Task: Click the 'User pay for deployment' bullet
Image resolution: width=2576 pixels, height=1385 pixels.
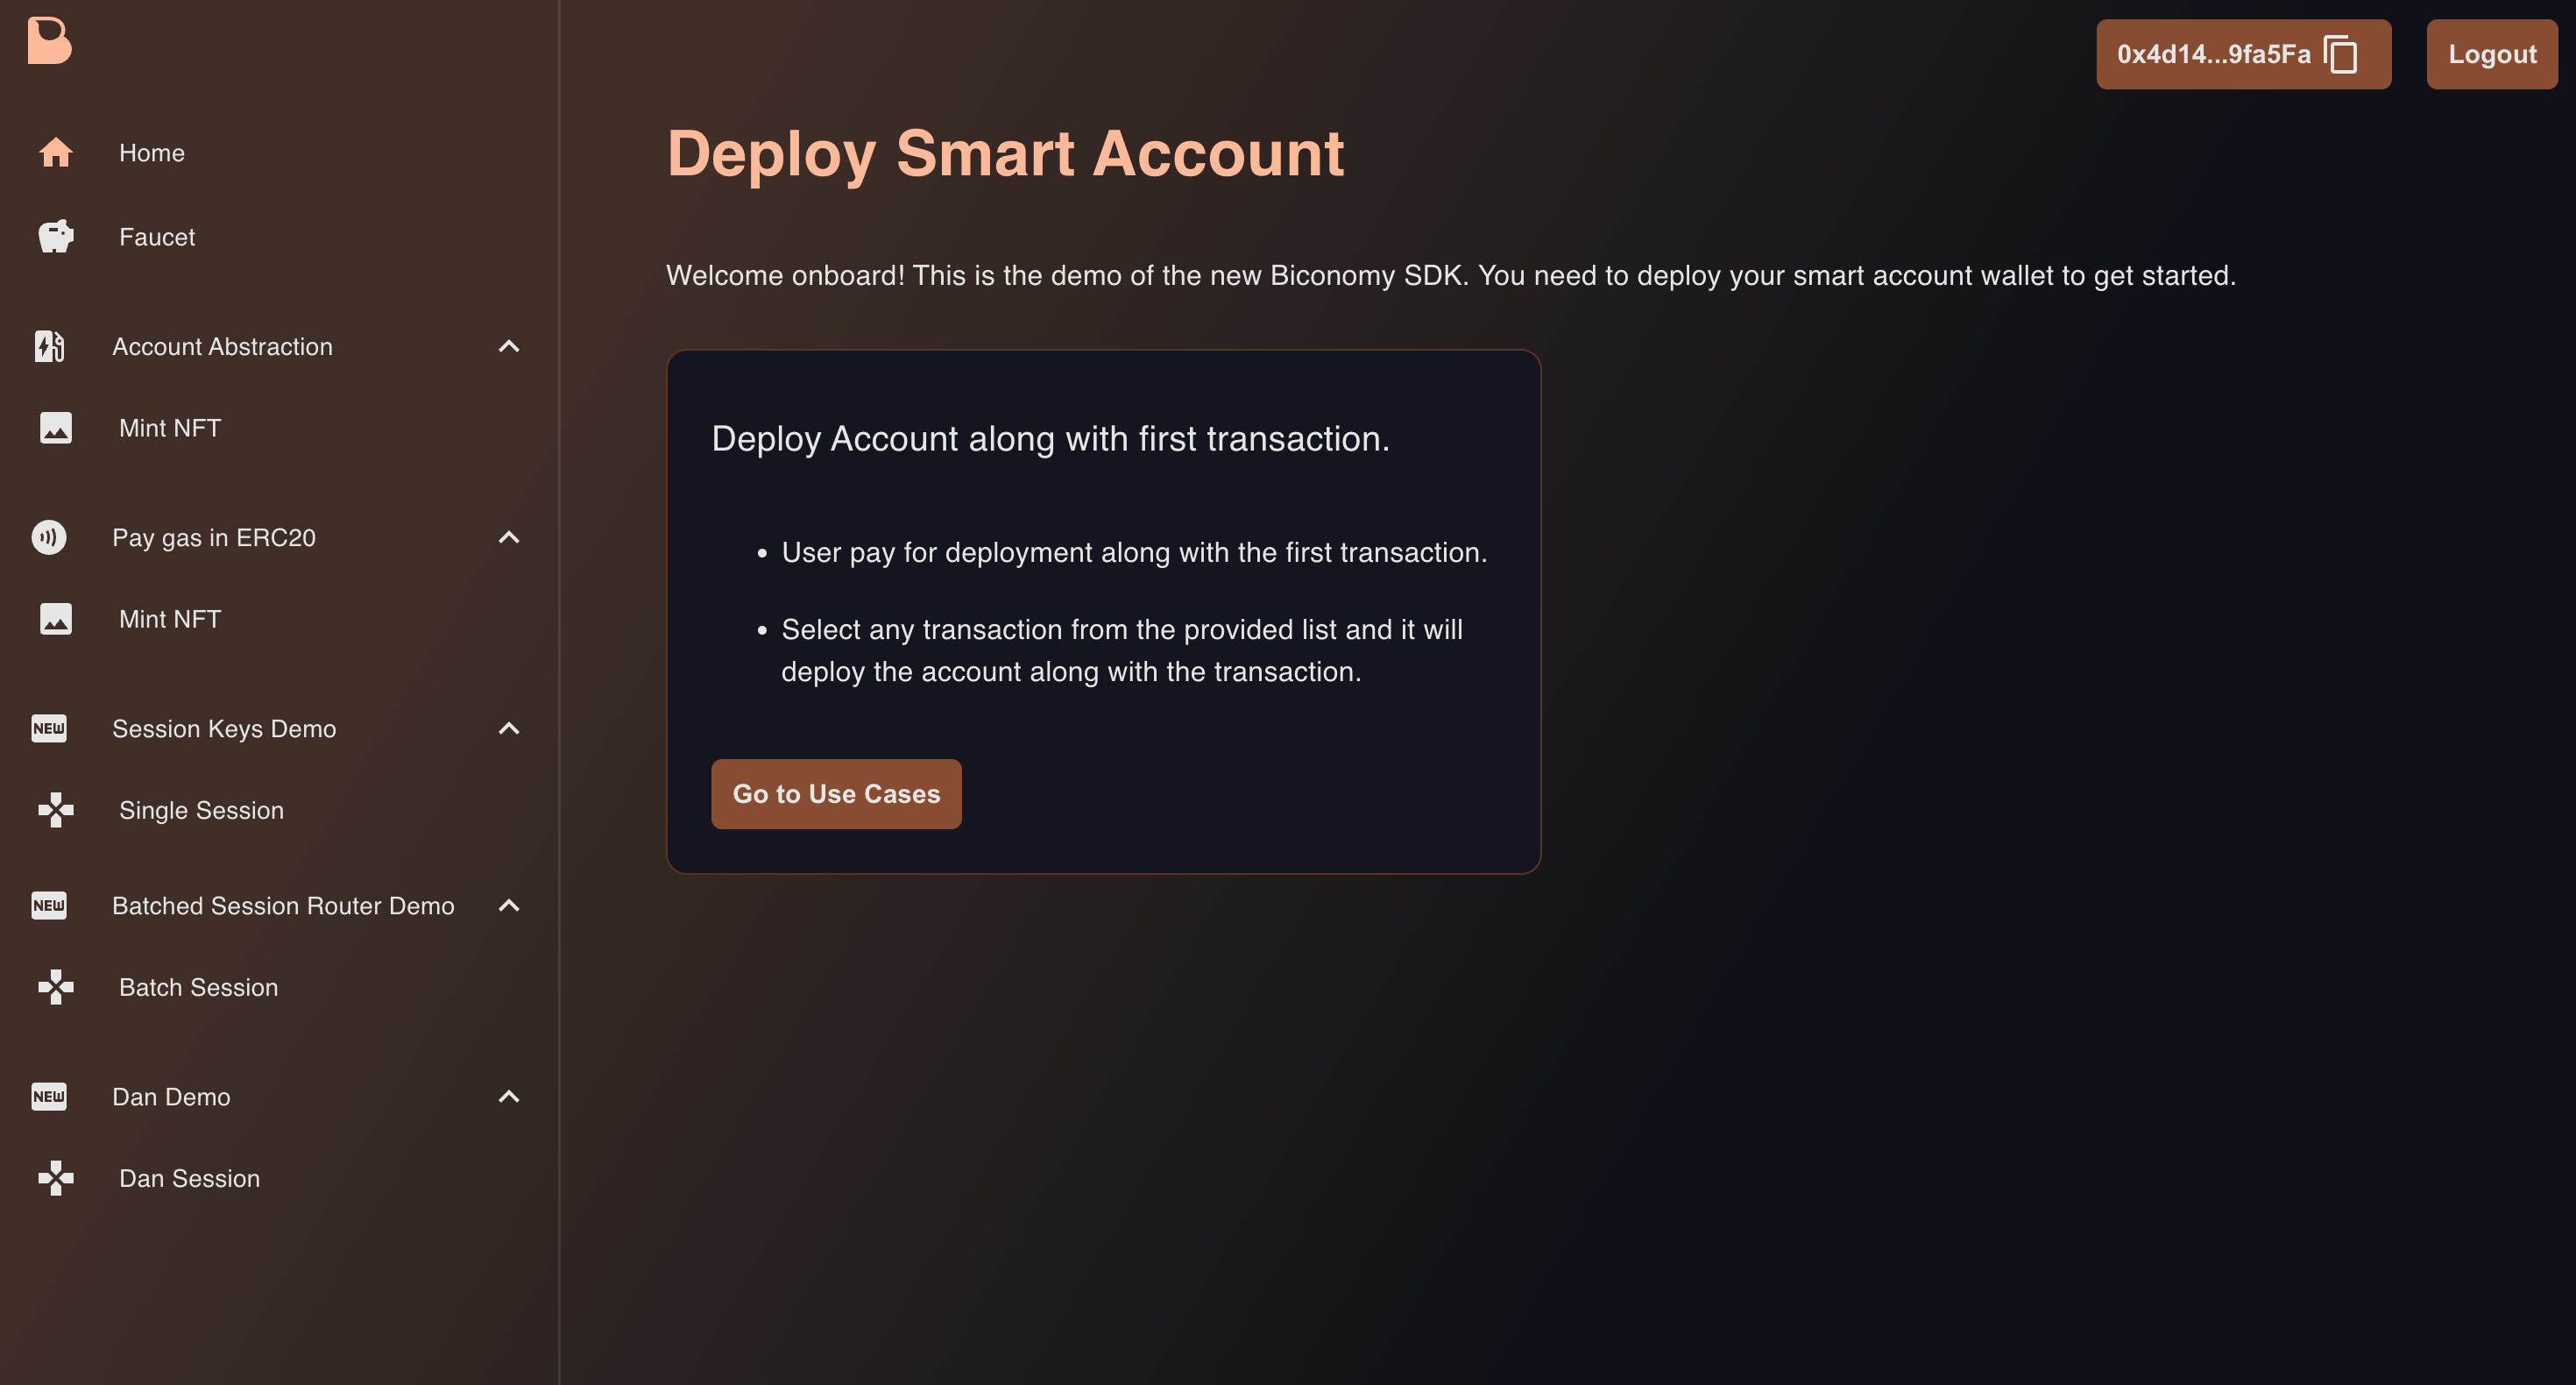Action: pos(1134,552)
